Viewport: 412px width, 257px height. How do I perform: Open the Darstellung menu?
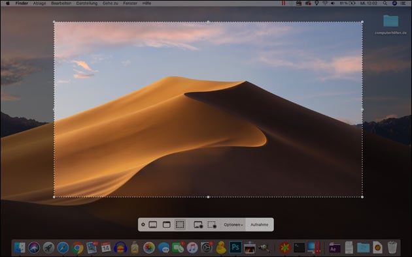[87, 3]
